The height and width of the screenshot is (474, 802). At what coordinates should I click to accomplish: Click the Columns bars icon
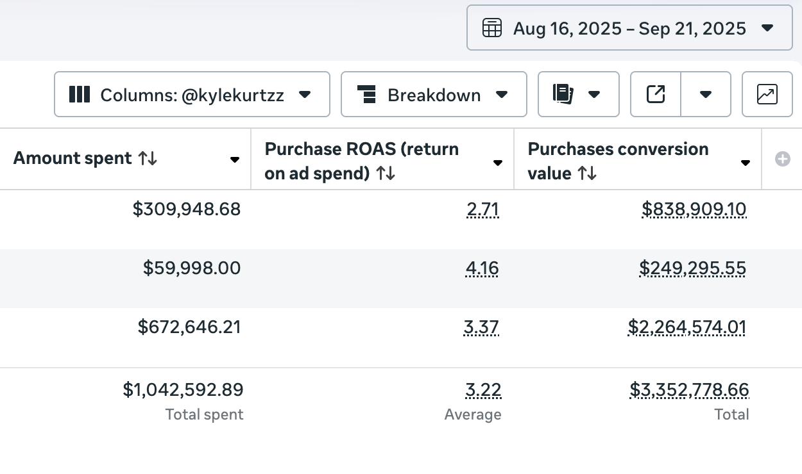[x=80, y=94]
